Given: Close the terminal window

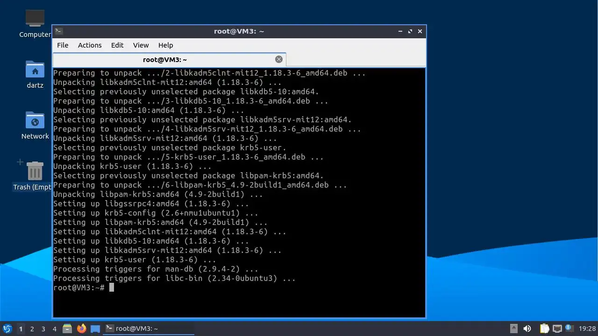Looking at the screenshot, I should 420,31.
